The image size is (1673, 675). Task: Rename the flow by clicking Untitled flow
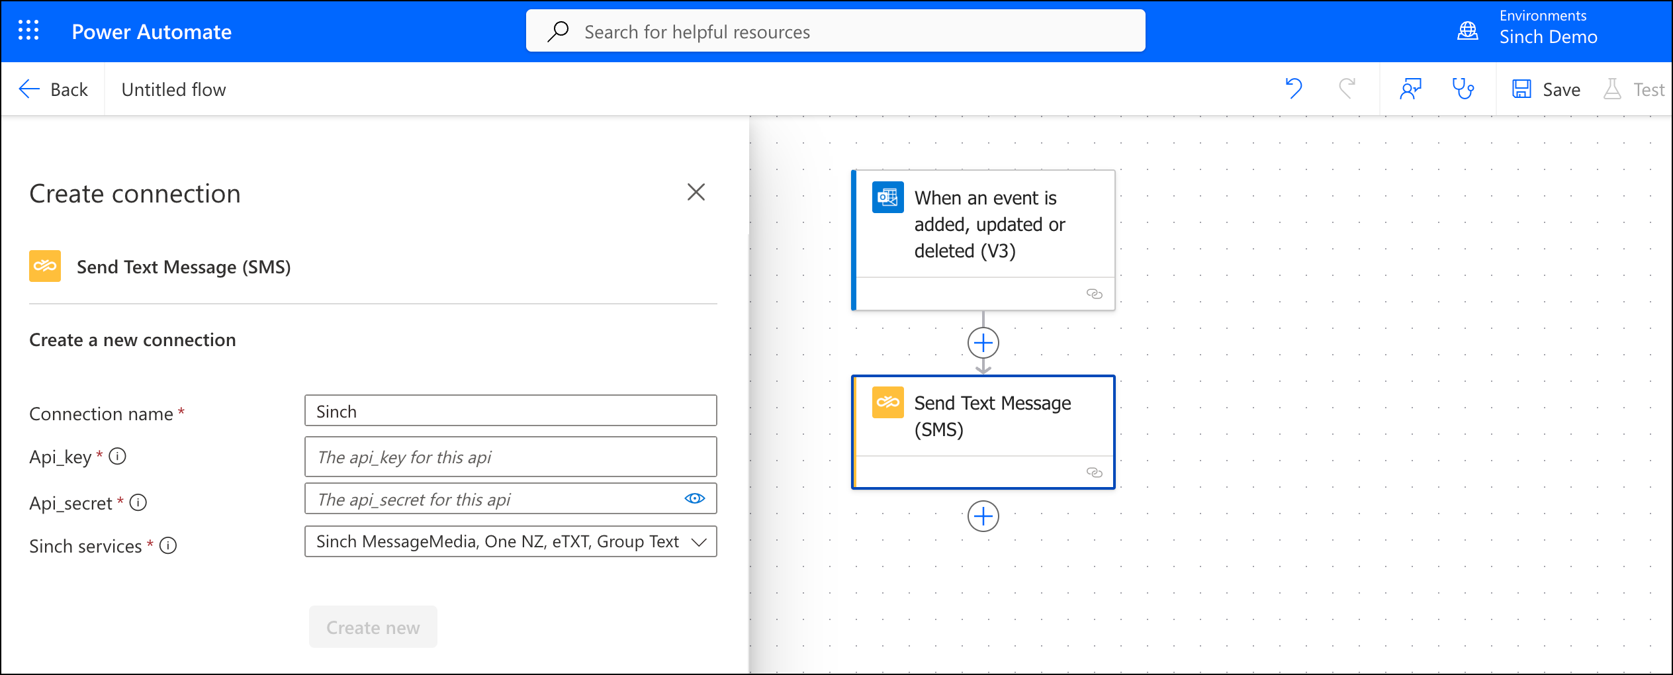[x=173, y=88]
